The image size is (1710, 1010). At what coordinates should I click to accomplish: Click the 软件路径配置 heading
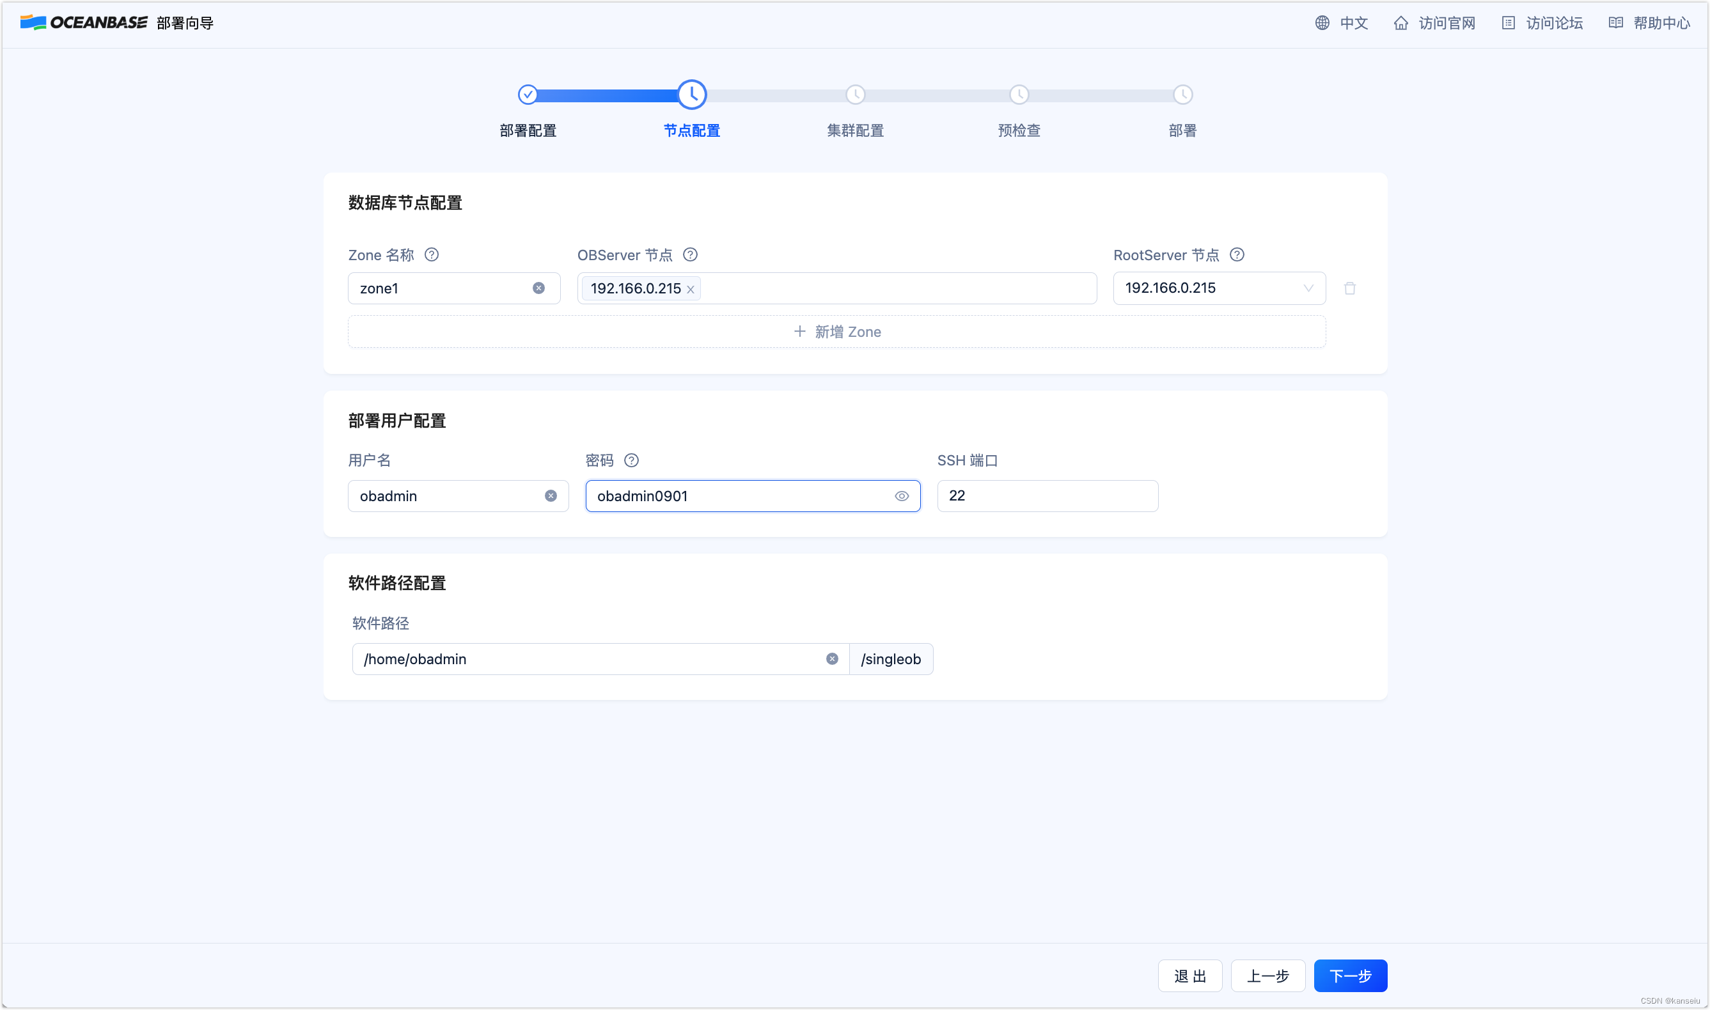397,583
